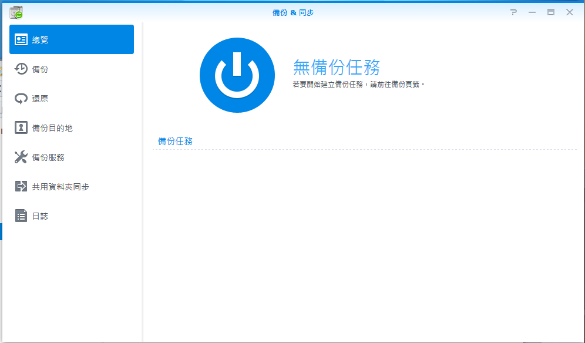
Task: Click the 無備份任務 heading
Action: [x=337, y=68]
